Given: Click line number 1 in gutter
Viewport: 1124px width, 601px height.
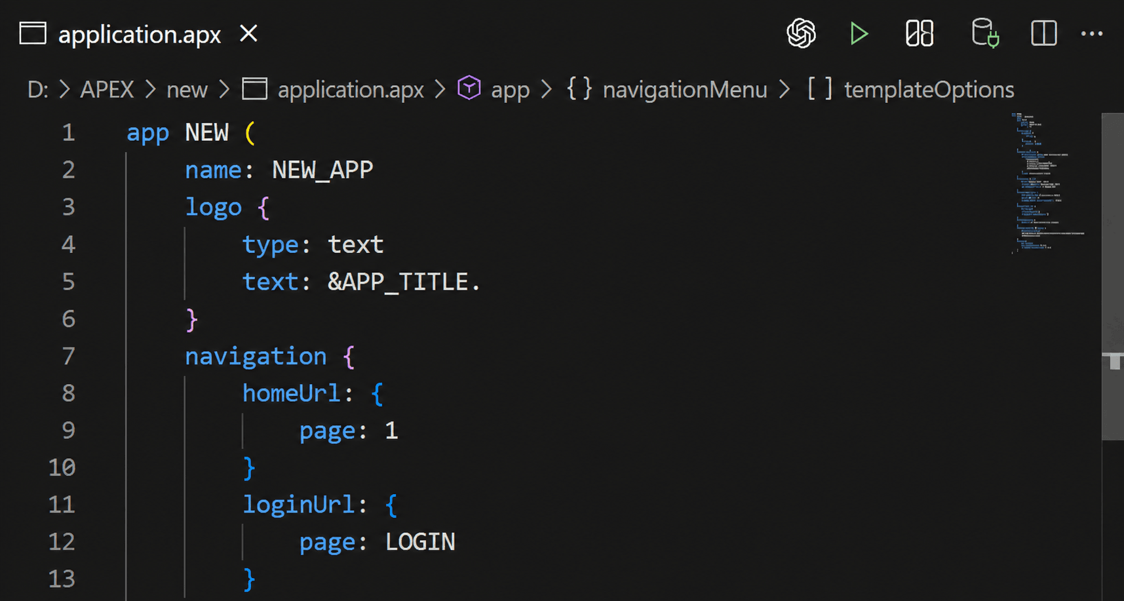Looking at the screenshot, I should [68, 132].
